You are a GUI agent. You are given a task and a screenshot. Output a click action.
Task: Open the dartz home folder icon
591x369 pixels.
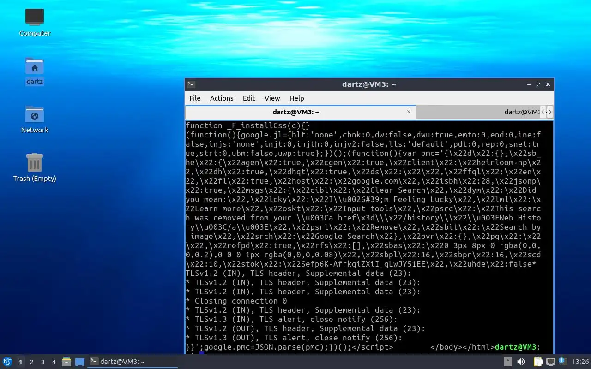pyautogui.click(x=35, y=71)
